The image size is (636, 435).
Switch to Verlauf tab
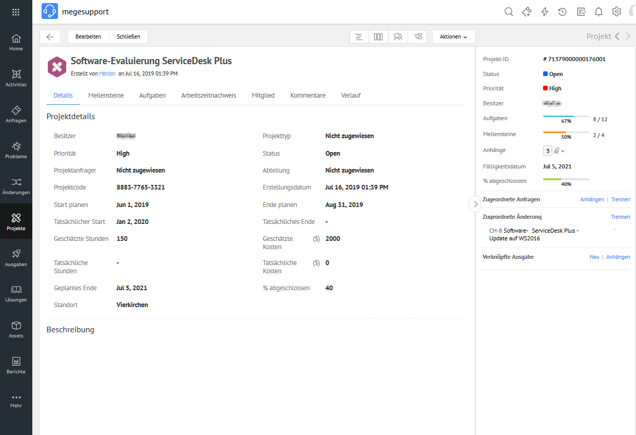pyautogui.click(x=351, y=96)
